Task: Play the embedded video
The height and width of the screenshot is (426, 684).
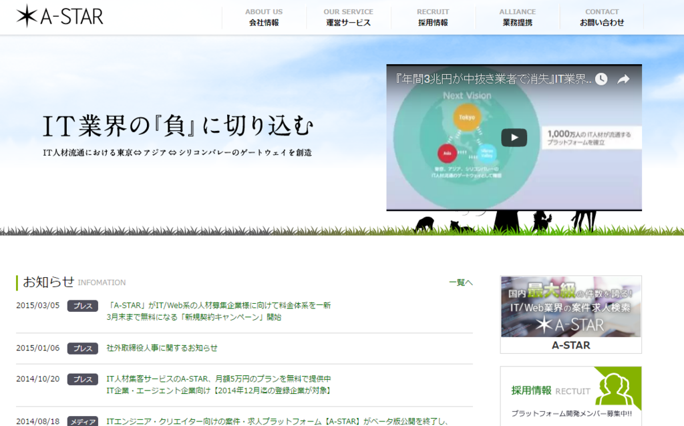Action: tap(514, 138)
